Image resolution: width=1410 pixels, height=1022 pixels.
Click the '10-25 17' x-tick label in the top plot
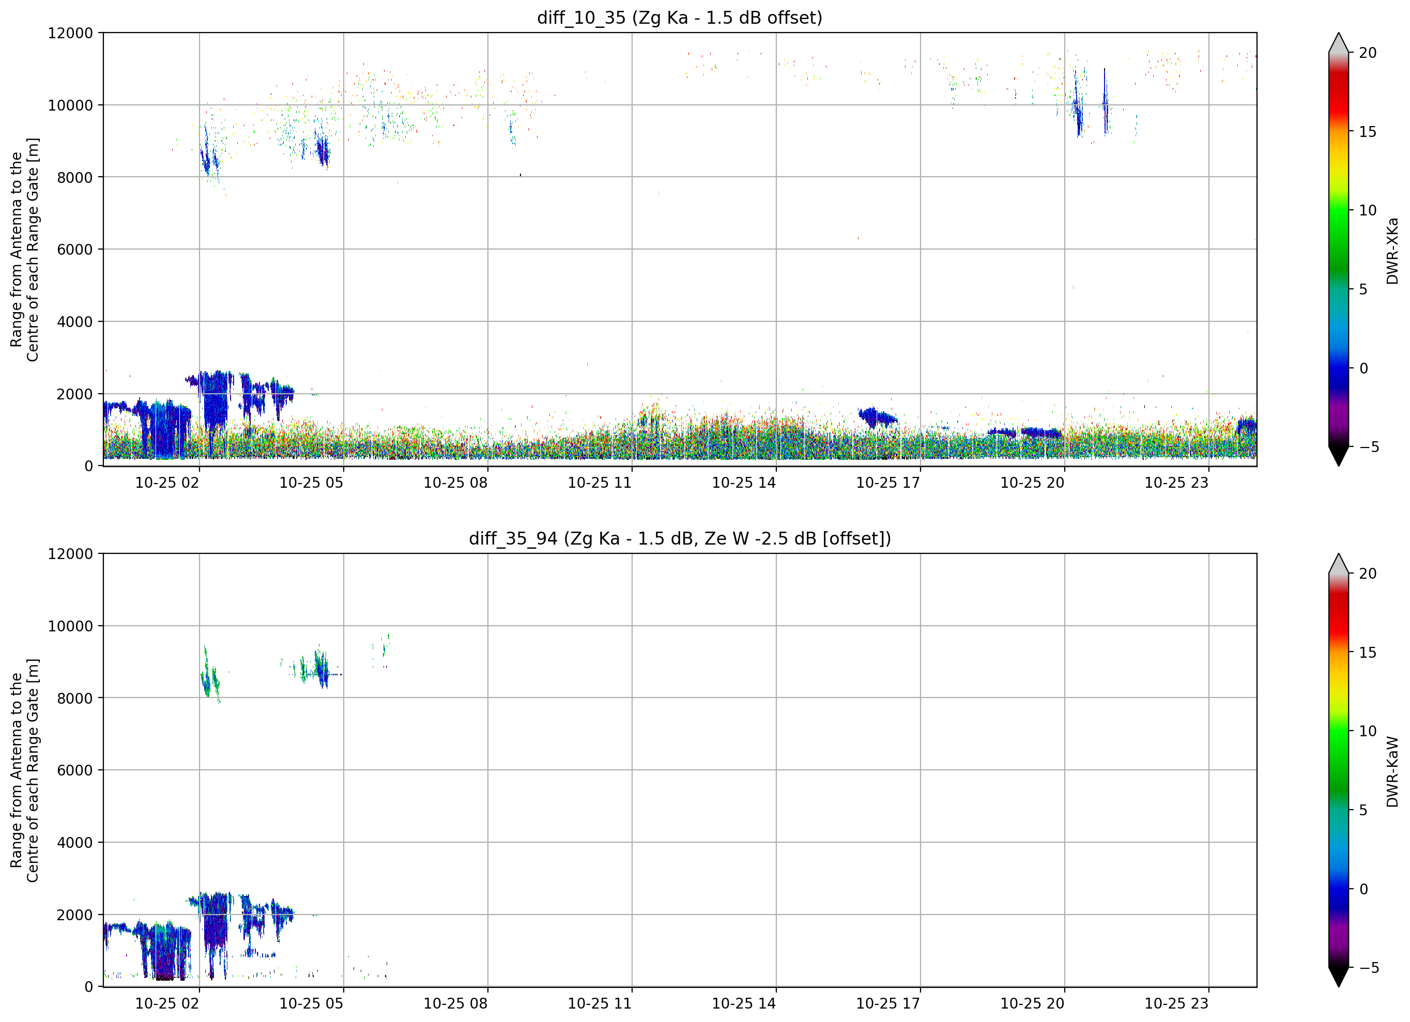click(888, 483)
